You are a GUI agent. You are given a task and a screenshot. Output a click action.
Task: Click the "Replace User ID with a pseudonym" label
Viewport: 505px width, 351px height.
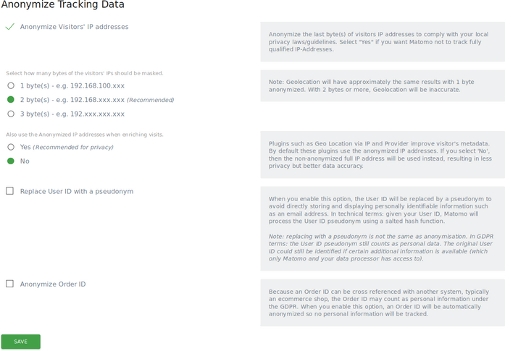[76, 192]
